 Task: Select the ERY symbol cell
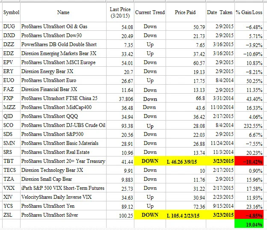tap(11, 71)
